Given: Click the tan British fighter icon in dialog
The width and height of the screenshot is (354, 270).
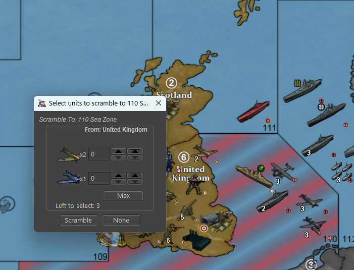Looking at the screenshot, I should point(69,154).
